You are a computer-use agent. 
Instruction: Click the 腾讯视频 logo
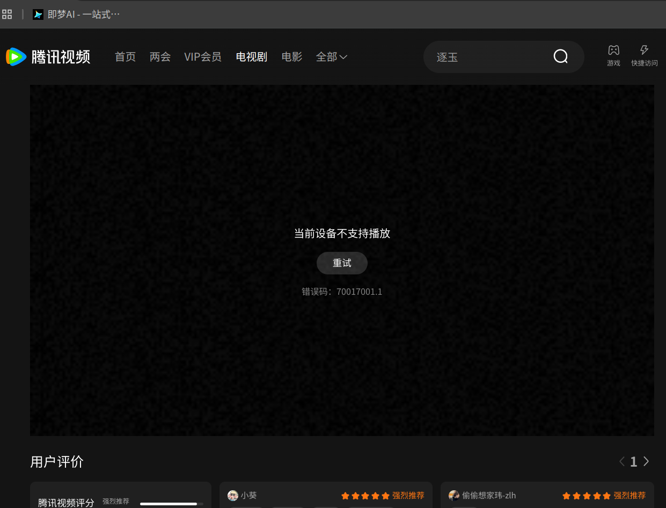coord(48,56)
